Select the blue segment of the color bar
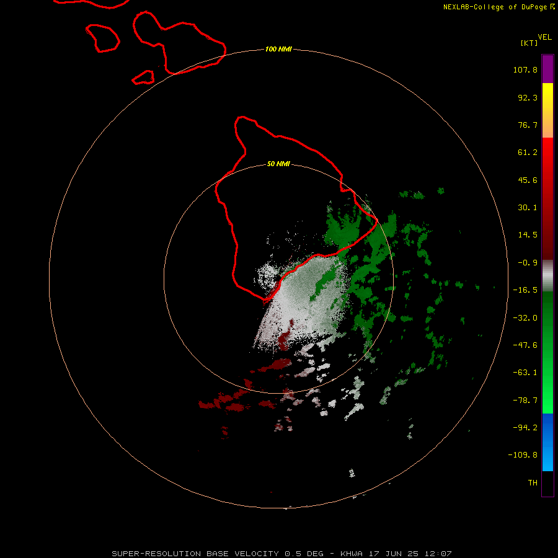Screen dimensions: 558x558 (547, 442)
